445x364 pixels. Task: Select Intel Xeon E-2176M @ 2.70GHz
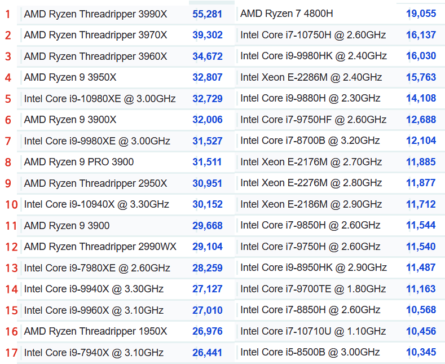click(x=311, y=161)
